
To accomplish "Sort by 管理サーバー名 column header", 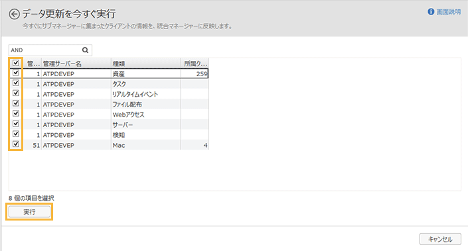I will pyautogui.click(x=76, y=64).
